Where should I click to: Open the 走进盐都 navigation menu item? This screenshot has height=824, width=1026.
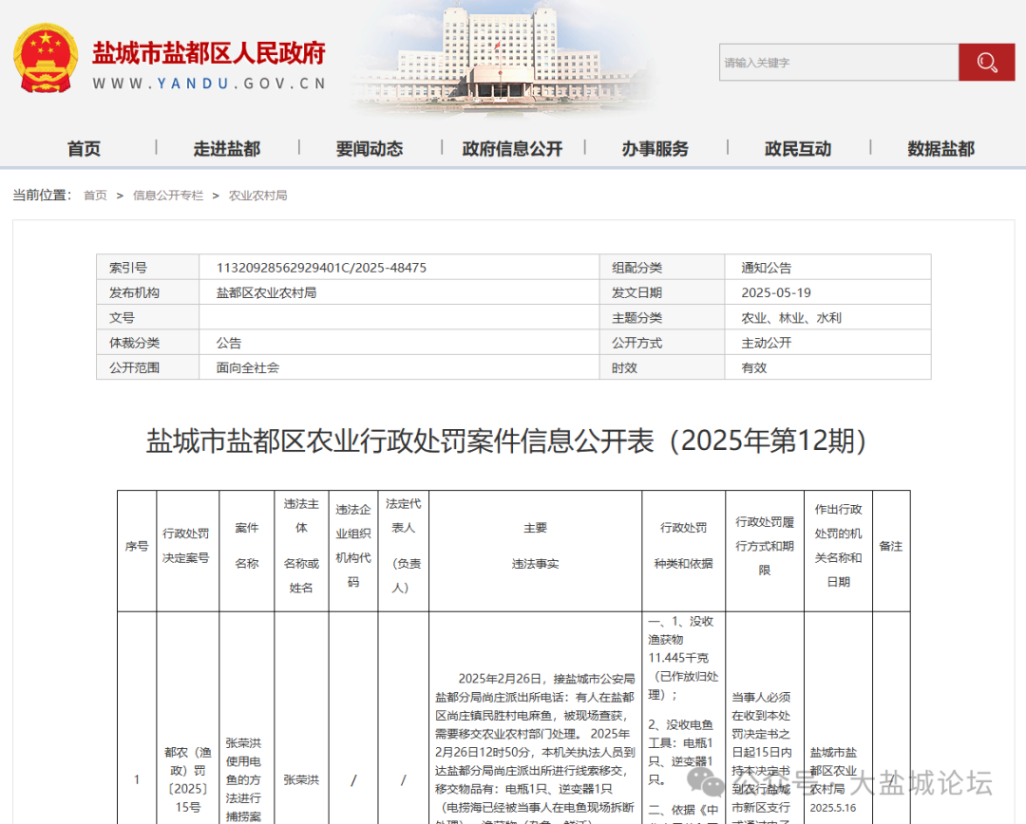pyautogui.click(x=226, y=148)
